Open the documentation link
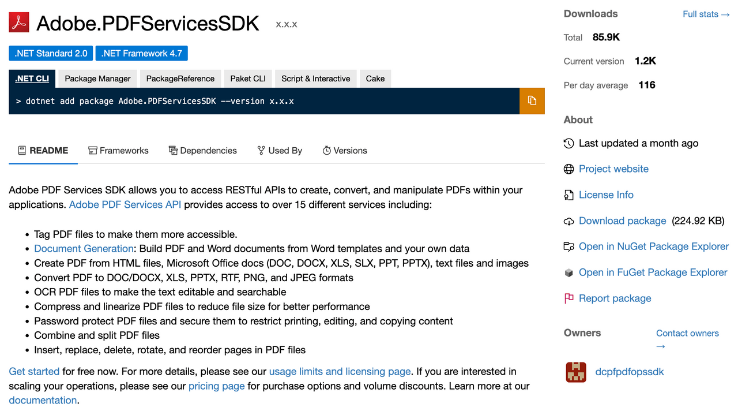The image size is (738, 411). 43,401
